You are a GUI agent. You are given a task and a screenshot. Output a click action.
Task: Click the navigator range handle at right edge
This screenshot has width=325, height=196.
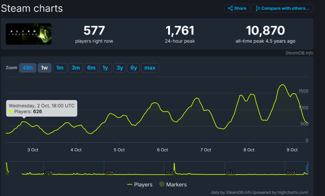[307, 168]
